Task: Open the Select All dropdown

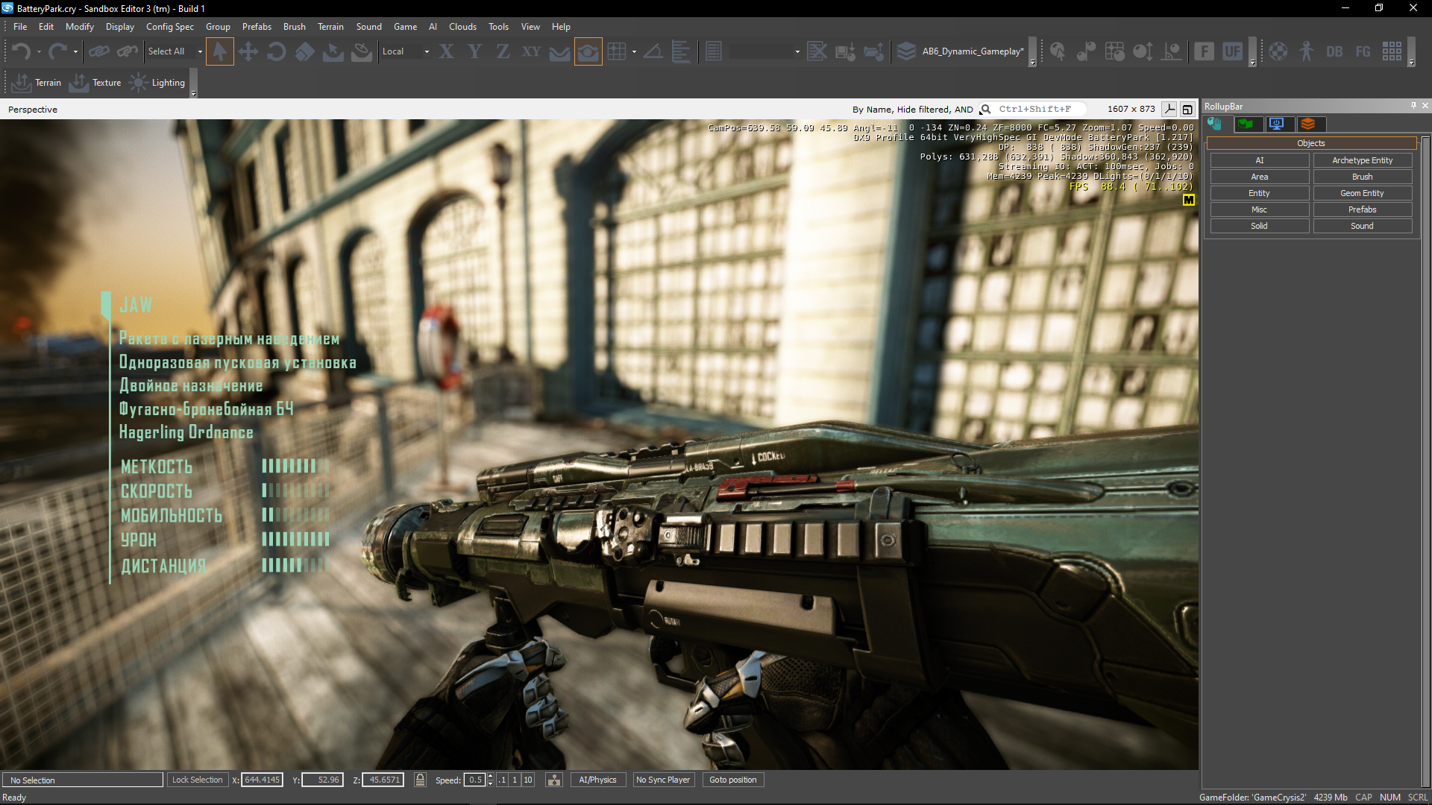Action: [199, 51]
